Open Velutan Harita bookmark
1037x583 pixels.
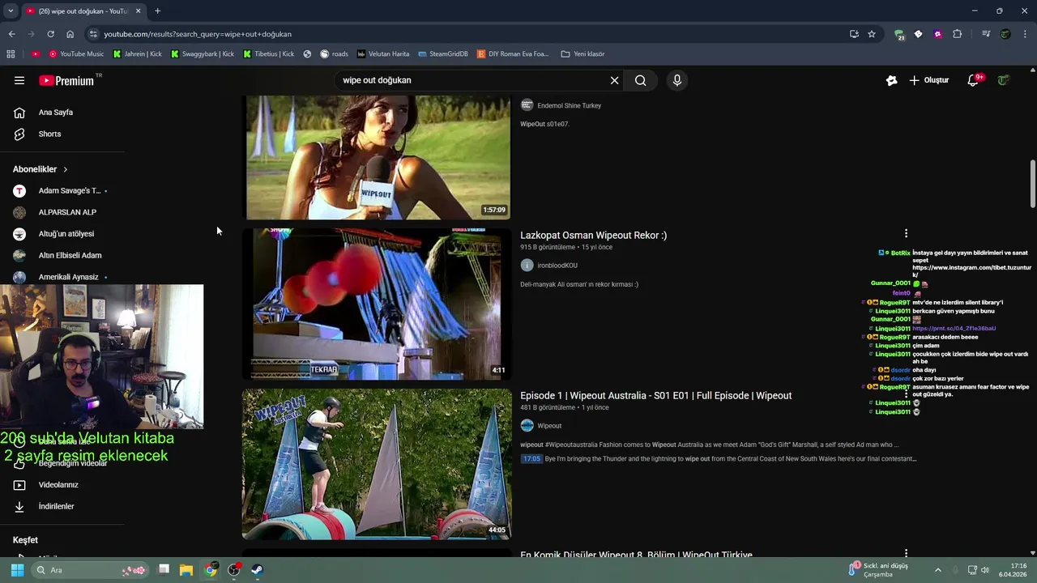tap(383, 54)
